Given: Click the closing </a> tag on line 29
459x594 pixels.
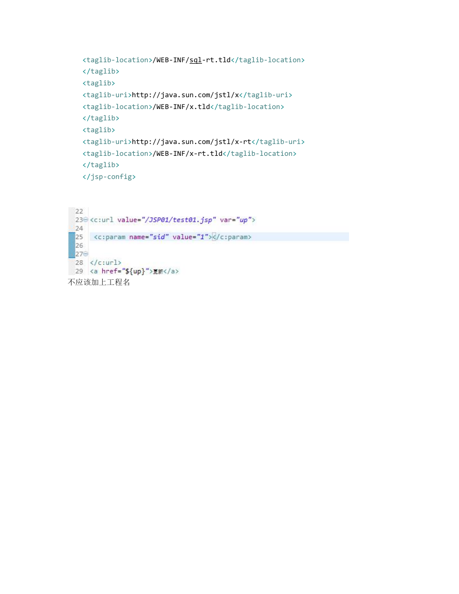Looking at the screenshot, I should tap(171, 271).
